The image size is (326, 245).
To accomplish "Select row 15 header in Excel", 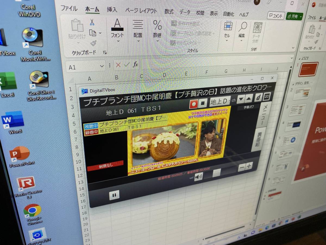I will tap(82, 195).
